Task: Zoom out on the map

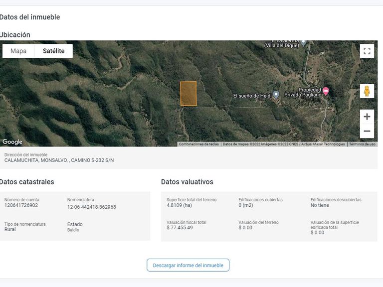Action: click(x=367, y=132)
